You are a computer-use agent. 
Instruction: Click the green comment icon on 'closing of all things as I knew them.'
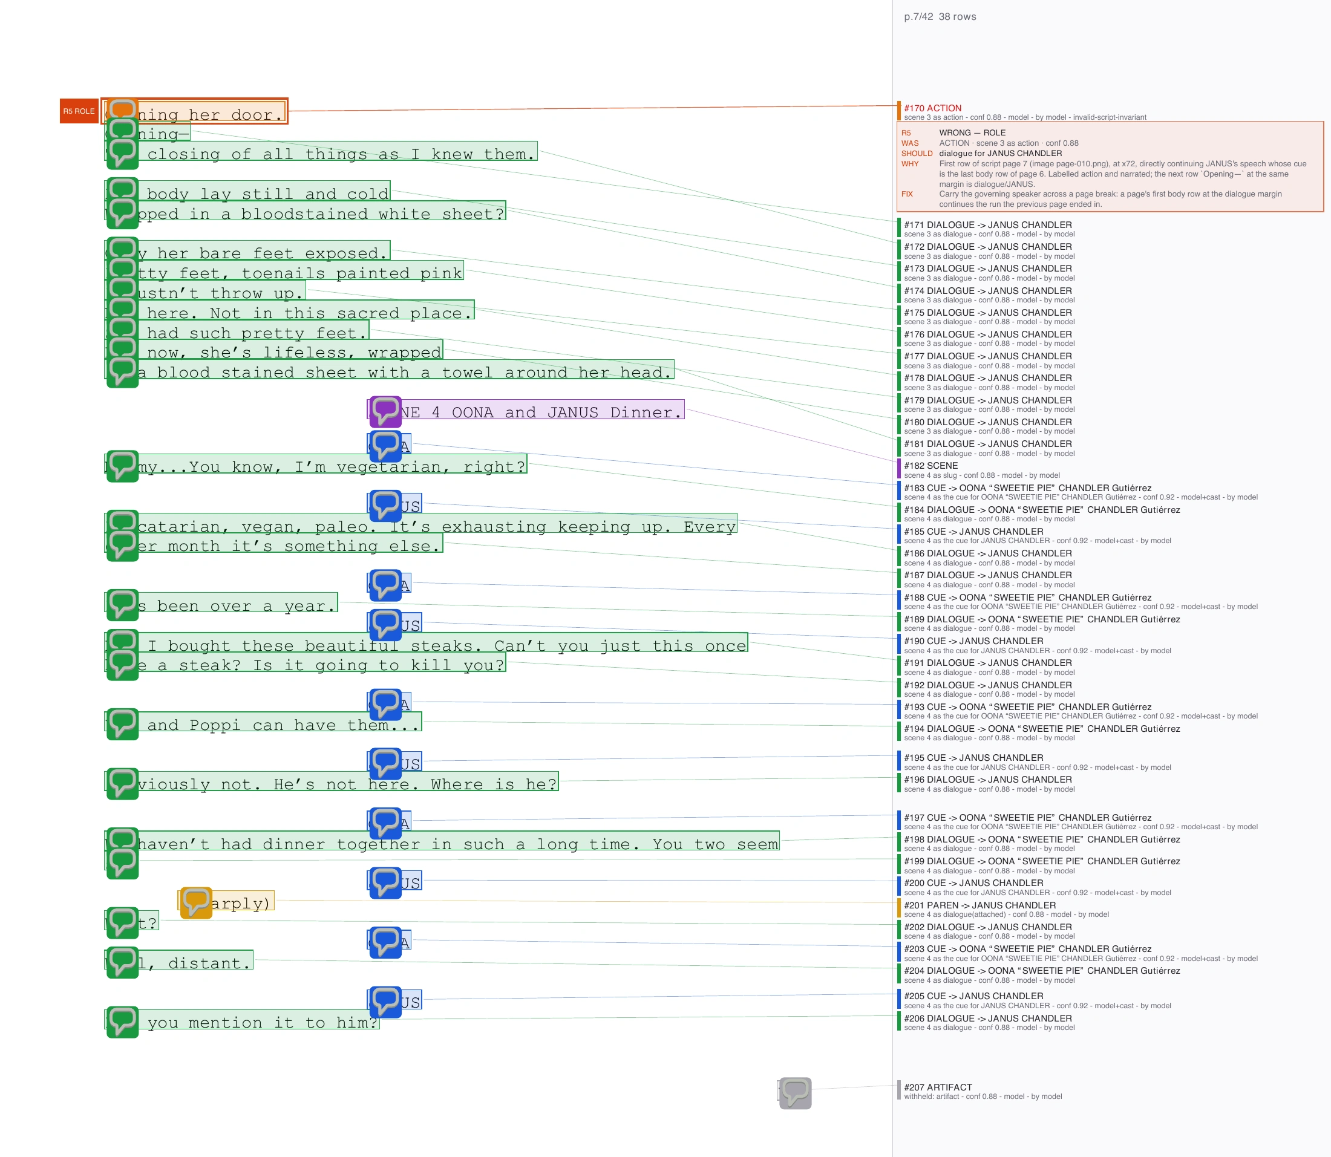(122, 154)
